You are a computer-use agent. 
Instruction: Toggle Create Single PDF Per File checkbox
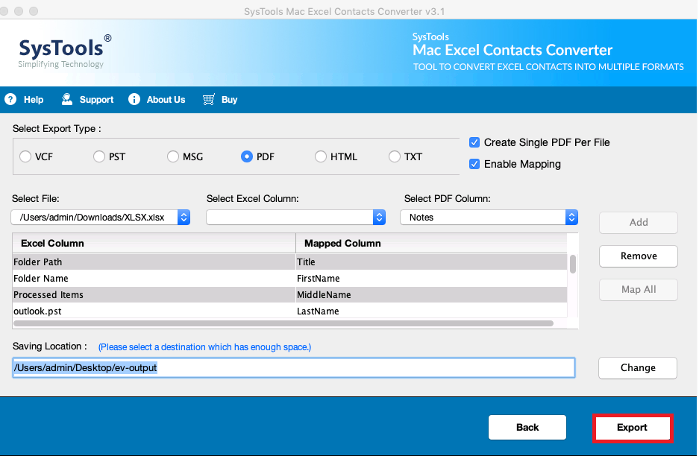coord(474,142)
